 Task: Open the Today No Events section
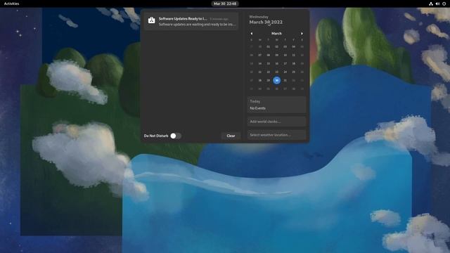coord(276,105)
